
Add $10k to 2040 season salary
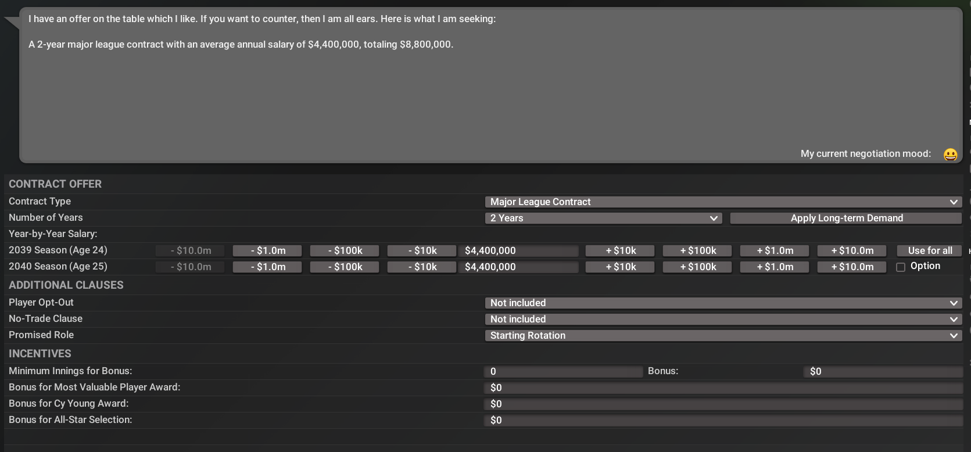click(x=620, y=267)
